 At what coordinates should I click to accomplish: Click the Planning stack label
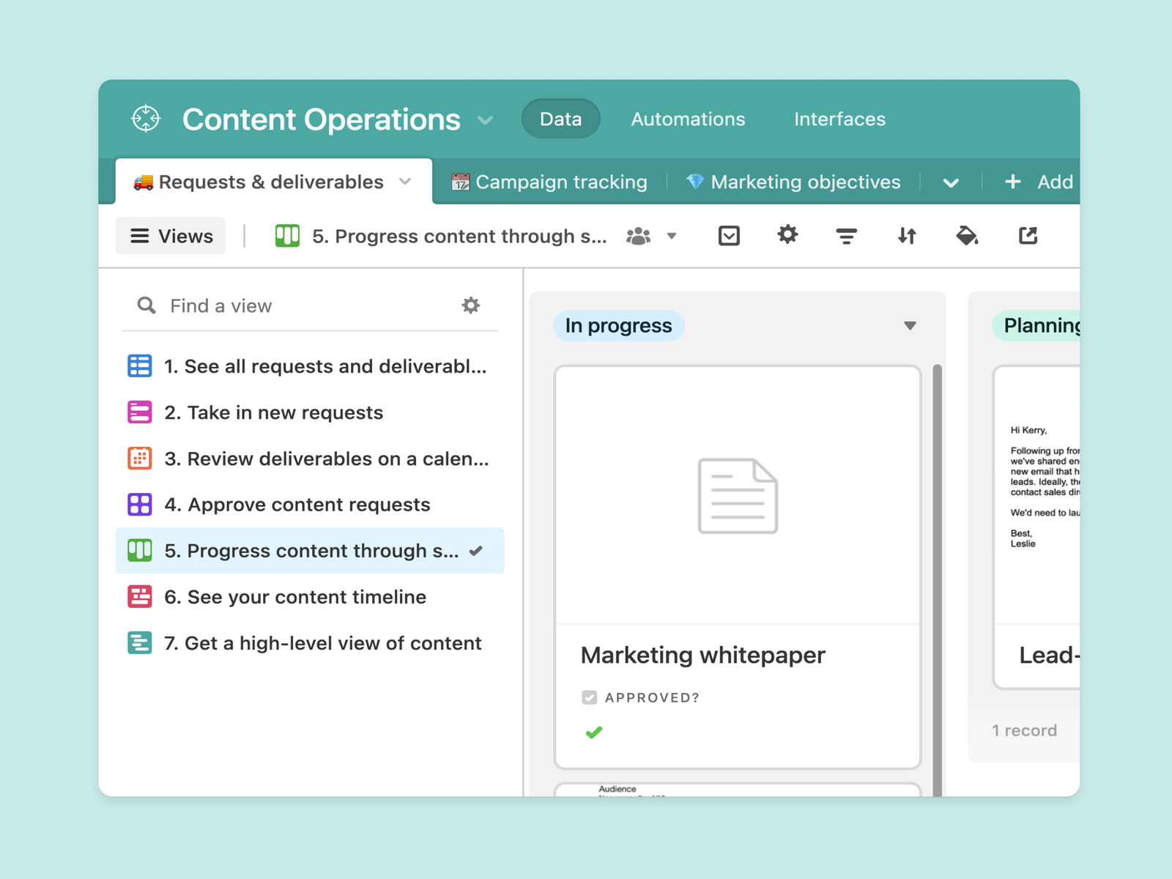click(x=1036, y=325)
